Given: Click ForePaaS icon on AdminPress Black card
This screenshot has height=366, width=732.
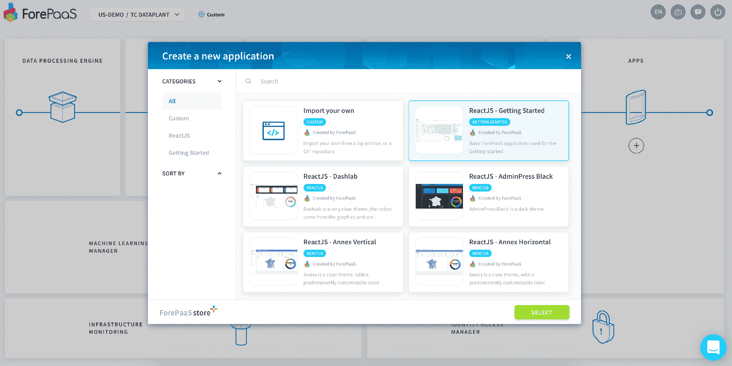Looking at the screenshot, I should click(473, 199).
